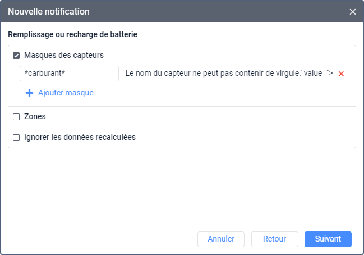The image size is (364, 255).
Task: Click the Remplissage ou recharge de batterie heading
Action: tap(73, 34)
